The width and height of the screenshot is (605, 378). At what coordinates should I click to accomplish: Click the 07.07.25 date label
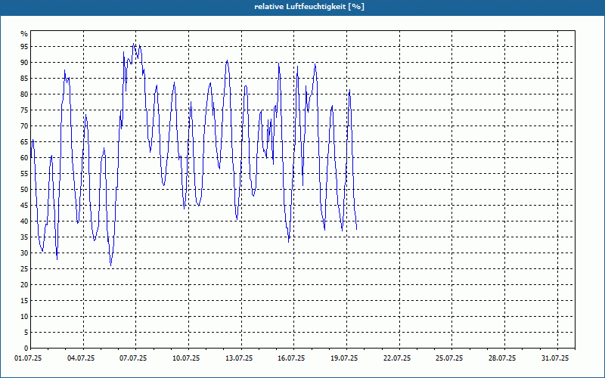[x=133, y=358]
